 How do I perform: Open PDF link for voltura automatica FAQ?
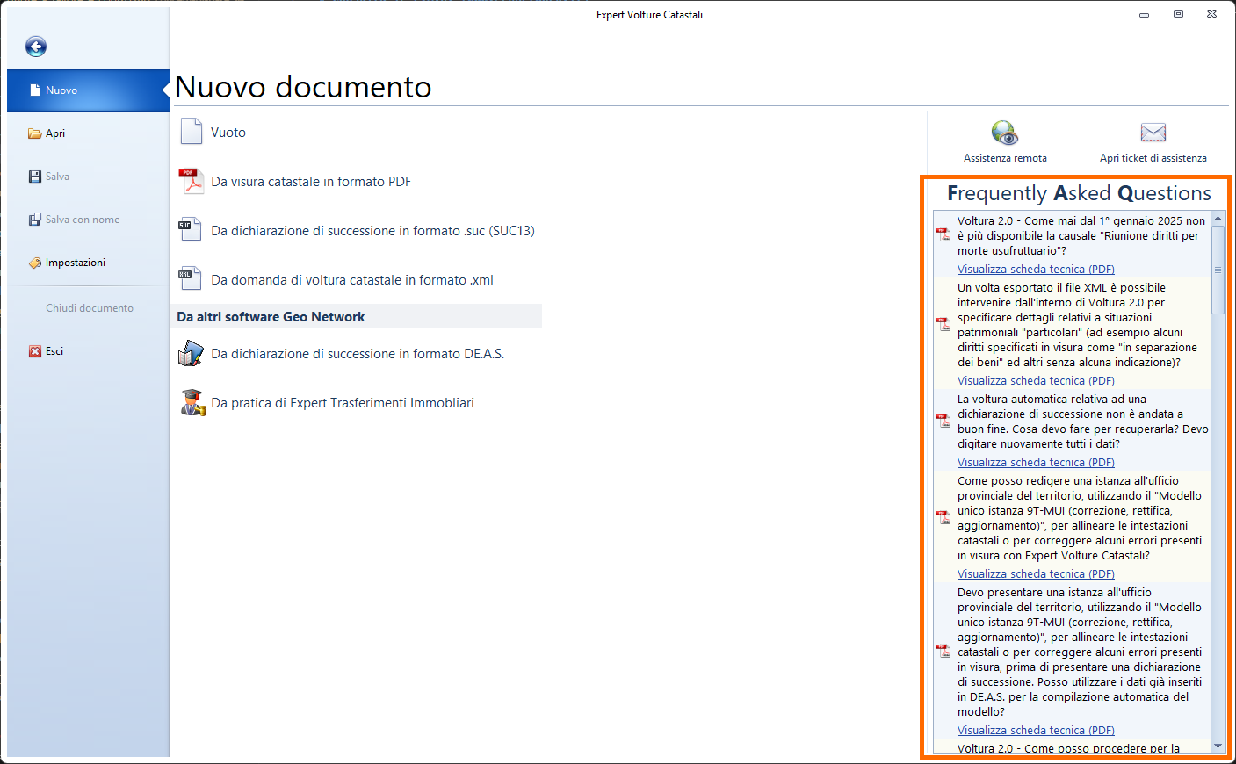click(x=1036, y=463)
